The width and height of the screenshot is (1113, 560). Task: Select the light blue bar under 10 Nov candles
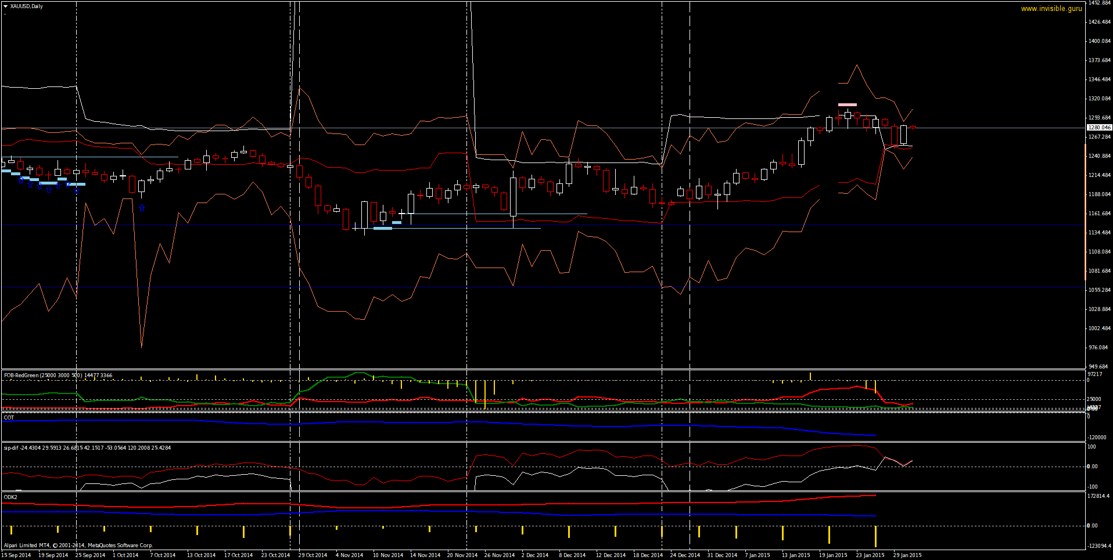point(382,229)
